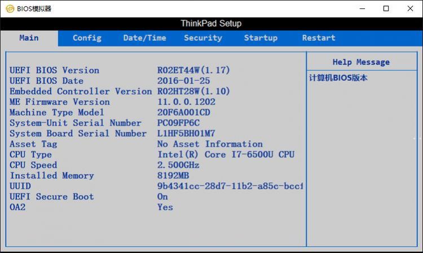
Task: Maximize the BIOS simulator window
Action: pos(386,8)
